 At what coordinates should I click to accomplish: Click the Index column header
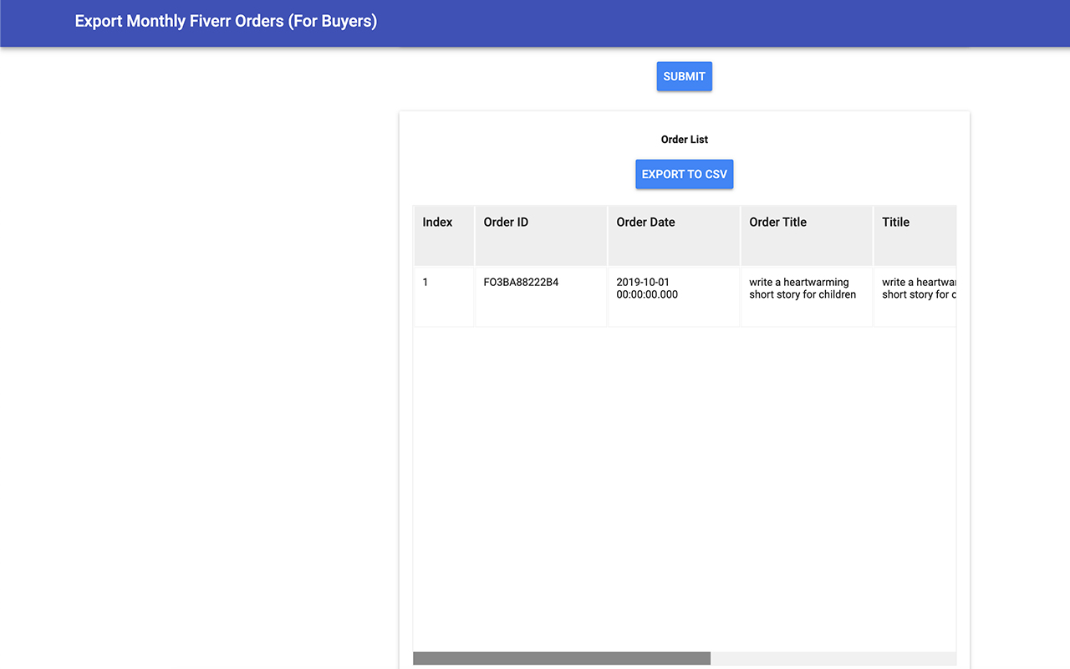[x=444, y=236]
